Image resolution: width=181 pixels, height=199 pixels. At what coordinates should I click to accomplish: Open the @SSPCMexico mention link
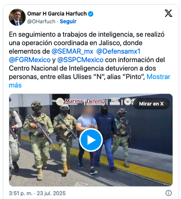coord(80,60)
